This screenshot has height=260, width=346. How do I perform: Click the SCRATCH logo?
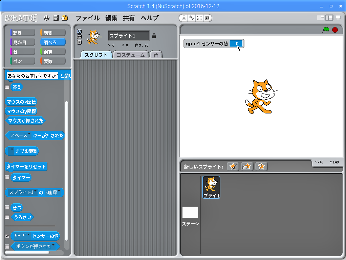click(x=21, y=18)
